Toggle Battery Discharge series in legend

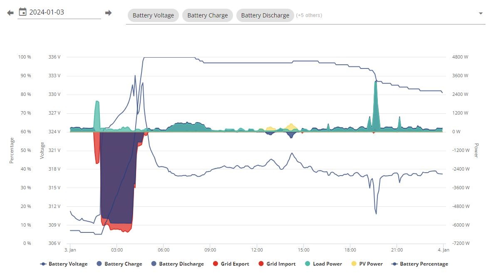(178, 264)
